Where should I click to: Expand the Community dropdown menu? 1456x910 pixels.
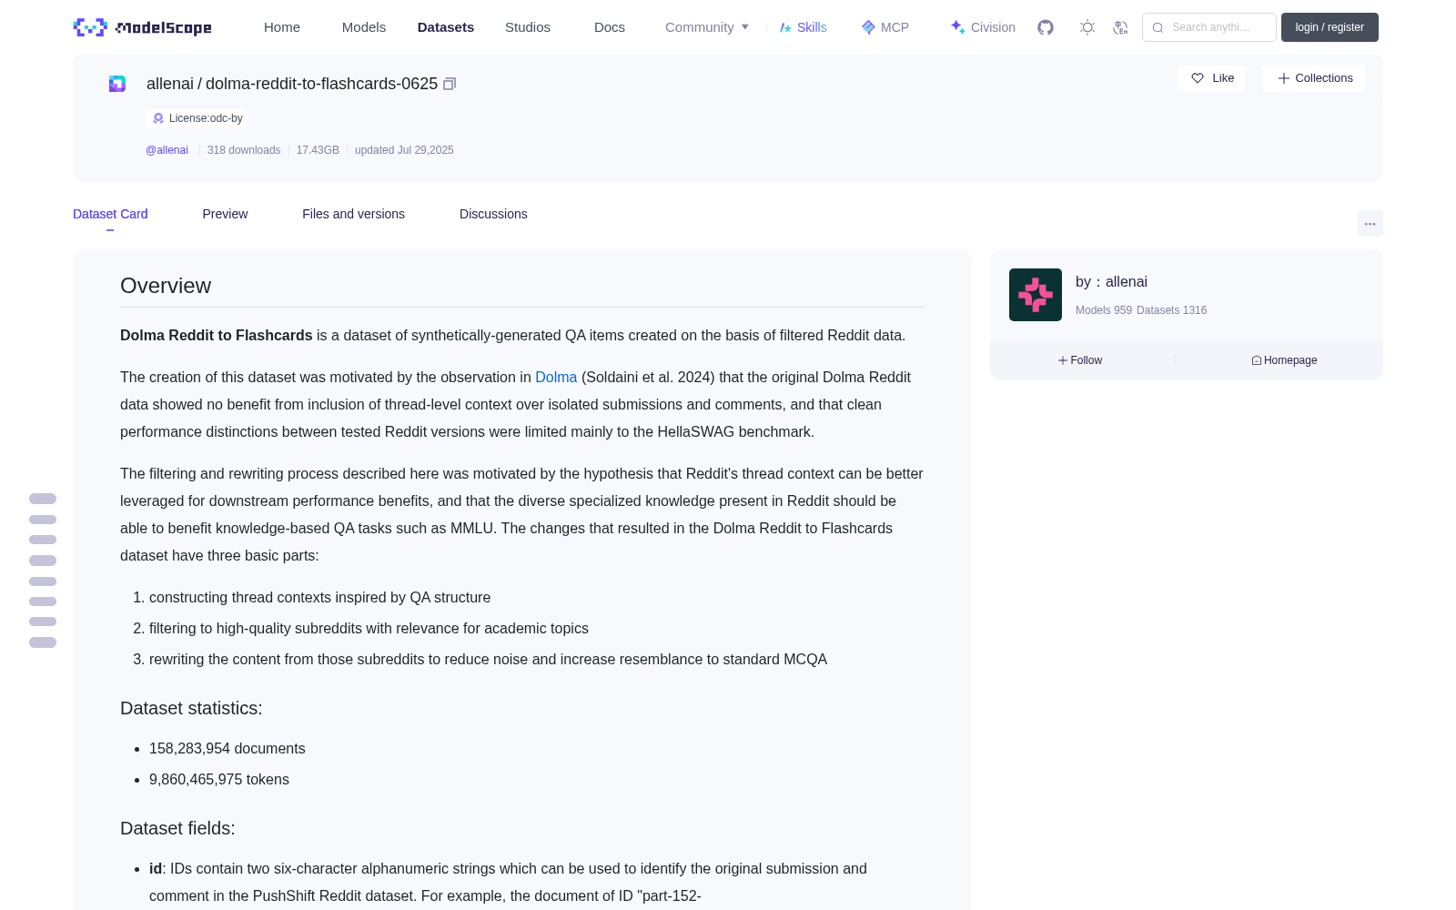click(x=707, y=27)
